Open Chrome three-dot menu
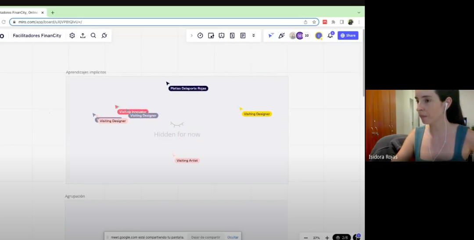474x240 pixels. [359, 22]
